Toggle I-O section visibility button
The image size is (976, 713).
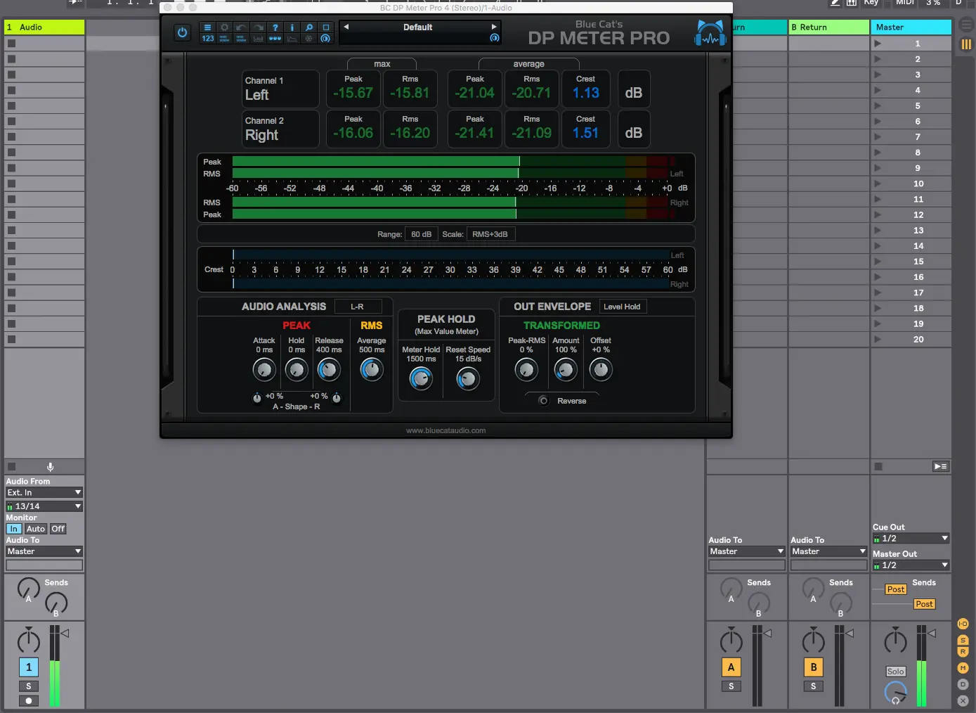(x=963, y=624)
